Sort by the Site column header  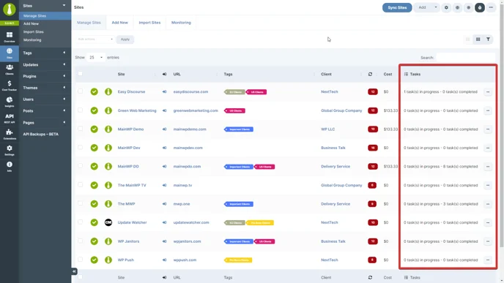pyautogui.click(x=121, y=74)
